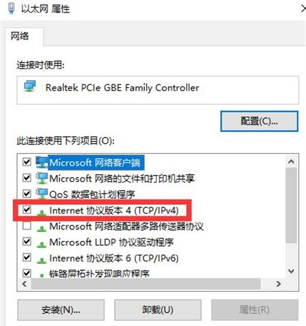Screen dimensions: 306x326
Task: Enable Microsoft 网络适配器多路传送器协议 checkbox
Action: [27, 225]
